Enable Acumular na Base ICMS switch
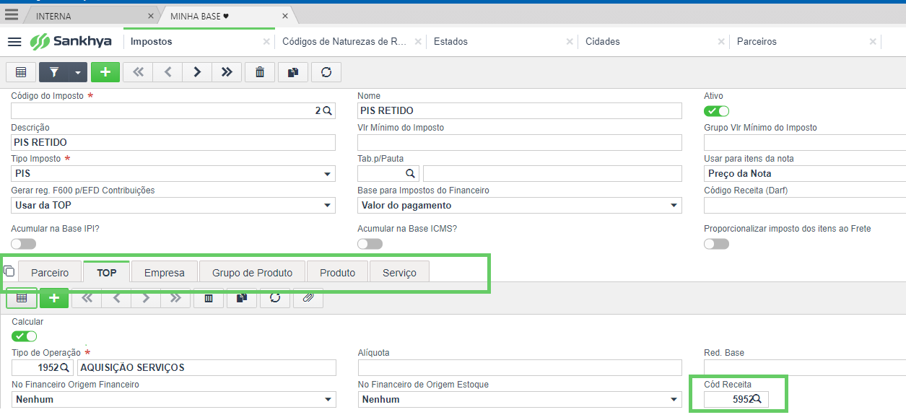This screenshot has height=420, width=906. 370,244
